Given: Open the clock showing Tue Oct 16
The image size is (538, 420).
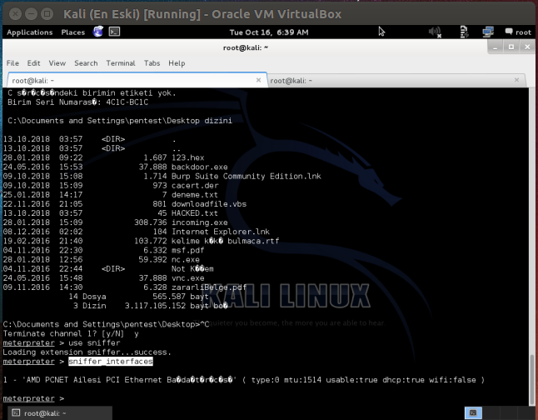Looking at the screenshot, I should click(x=269, y=32).
